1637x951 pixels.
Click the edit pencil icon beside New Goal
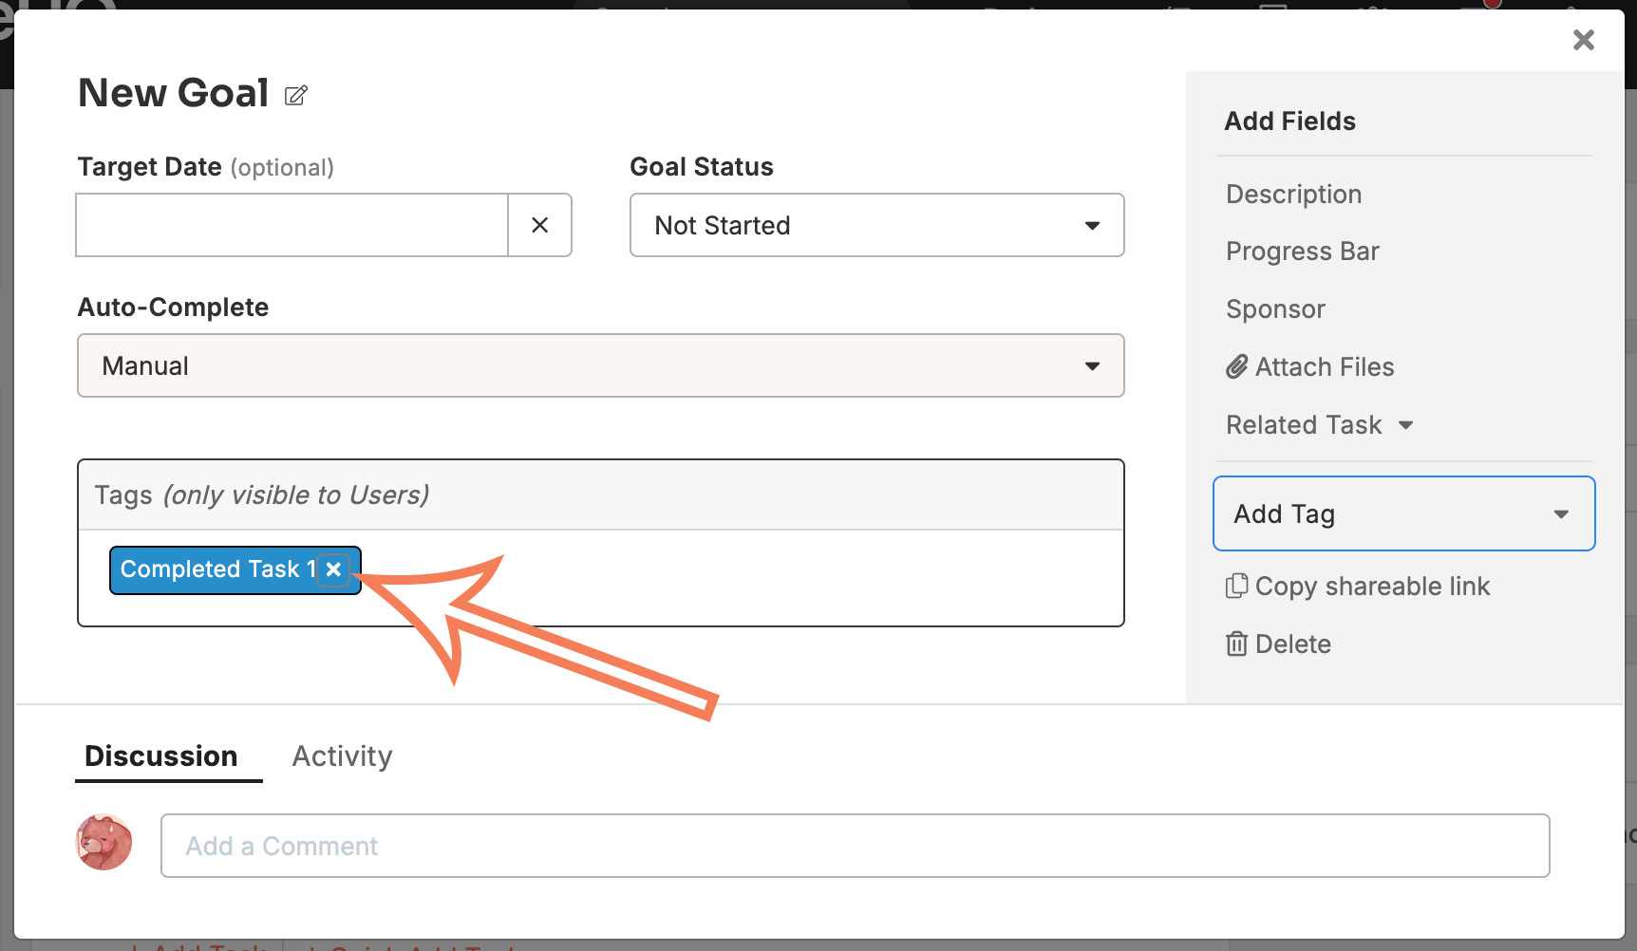click(x=296, y=95)
